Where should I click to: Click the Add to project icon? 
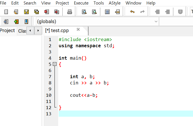(x=16, y=22)
